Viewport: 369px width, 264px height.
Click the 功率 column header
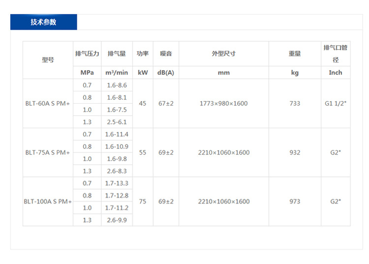click(143, 54)
